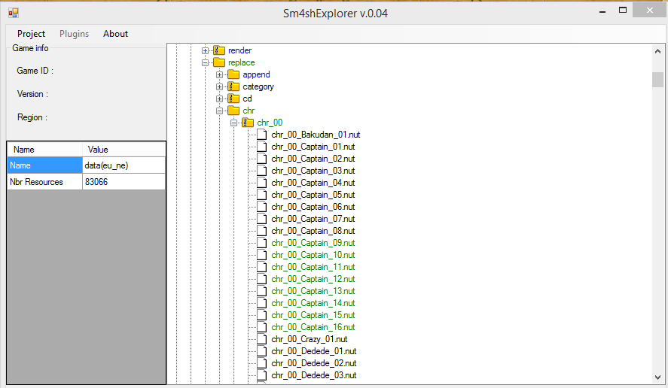Click the data(eu_ne) value cell
The height and width of the screenshot is (388, 668).
tap(124, 165)
